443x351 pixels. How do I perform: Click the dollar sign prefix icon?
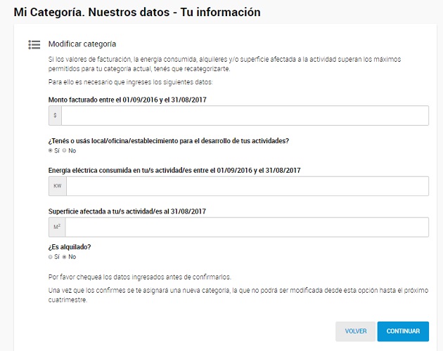click(x=55, y=116)
